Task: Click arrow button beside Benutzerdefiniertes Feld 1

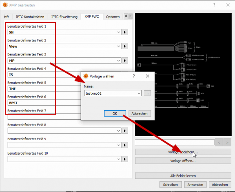Action: pyautogui.click(x=125, y=32)
